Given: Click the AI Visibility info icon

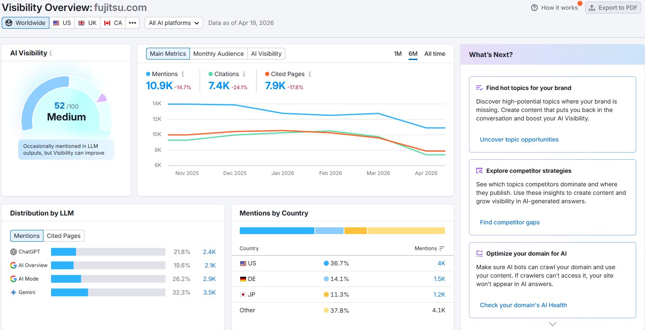Looking at the screenshot, I should 51,53.
